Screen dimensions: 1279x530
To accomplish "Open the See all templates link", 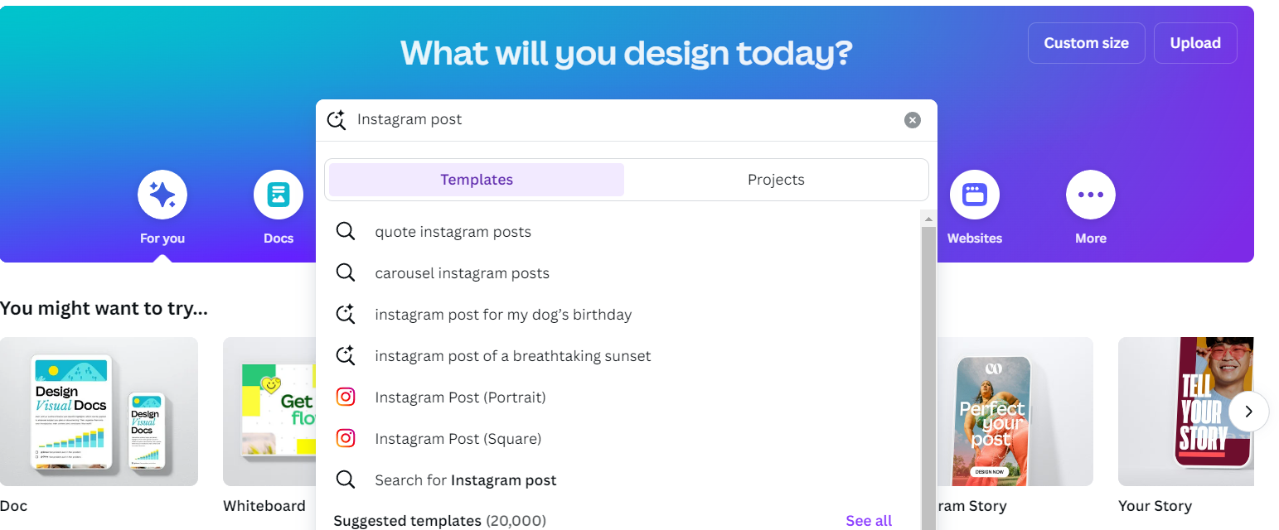I will point(868,519).
